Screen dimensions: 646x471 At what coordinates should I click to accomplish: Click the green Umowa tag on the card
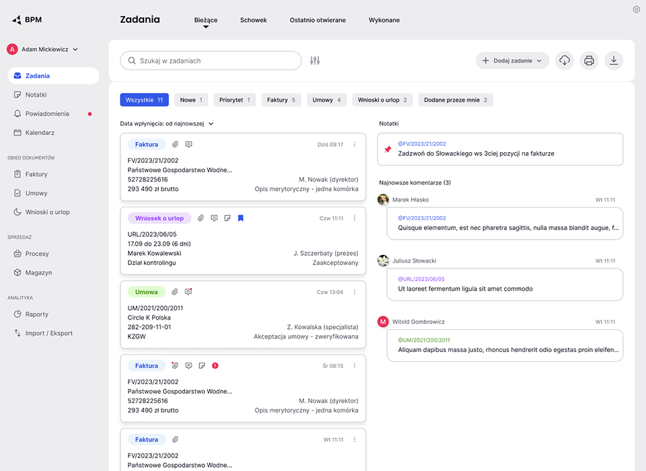point(146,292)
